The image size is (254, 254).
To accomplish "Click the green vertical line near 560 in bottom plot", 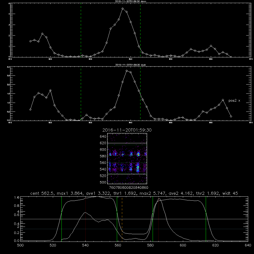I will point(117,219).
